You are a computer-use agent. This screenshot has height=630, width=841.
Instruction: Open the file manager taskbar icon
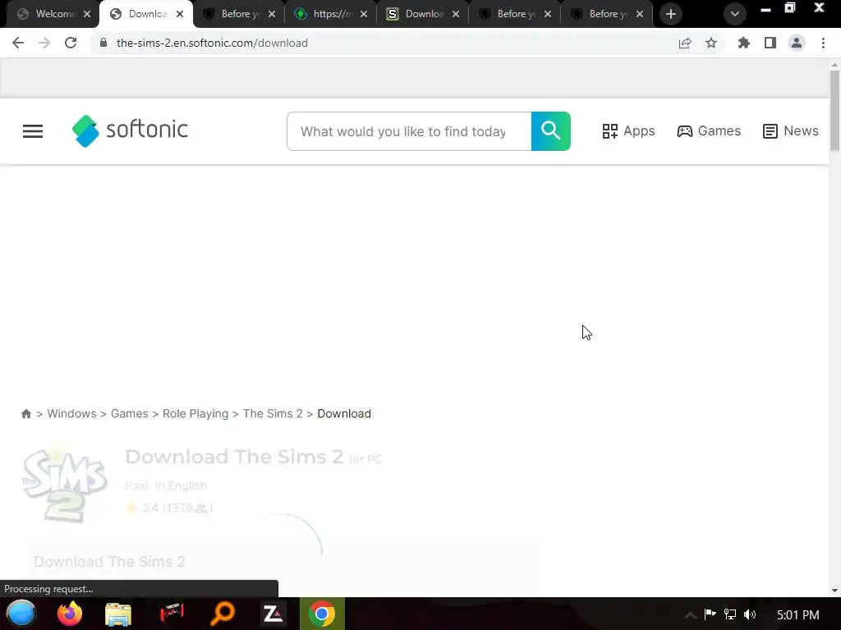[x=118, y=614]
